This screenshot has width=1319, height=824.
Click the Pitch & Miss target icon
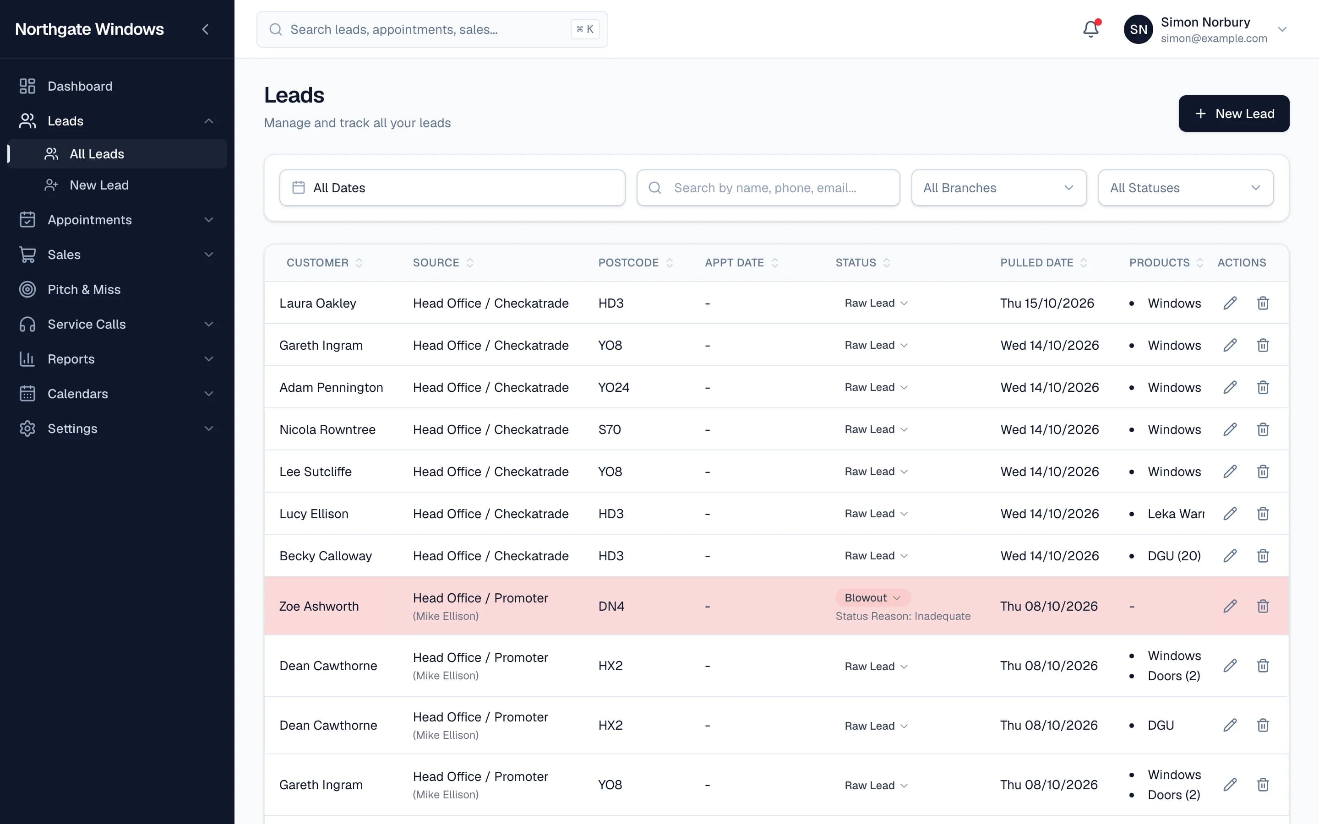[27, 289]
